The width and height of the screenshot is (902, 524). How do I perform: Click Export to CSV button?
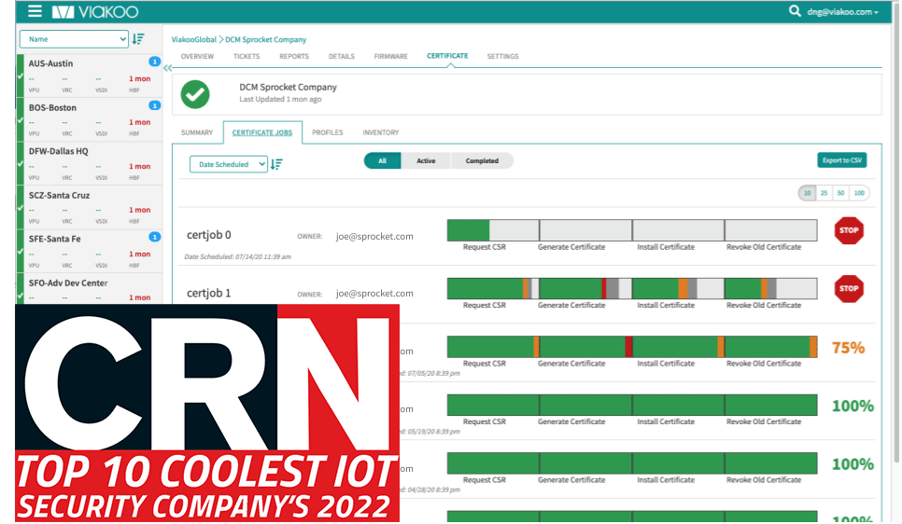(842, 160)
